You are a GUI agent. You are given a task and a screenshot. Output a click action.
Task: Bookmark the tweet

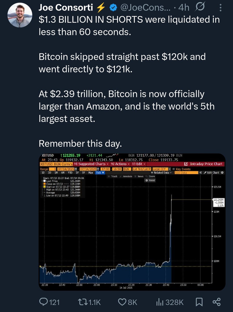pos(199,302)
